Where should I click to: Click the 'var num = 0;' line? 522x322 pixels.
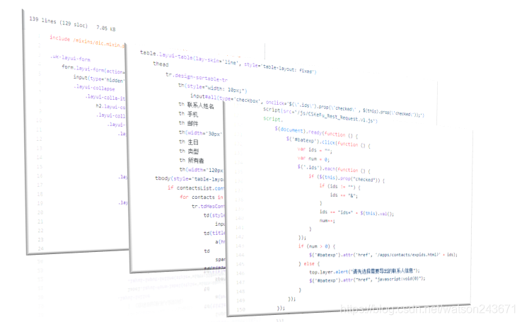click(313, 159)
